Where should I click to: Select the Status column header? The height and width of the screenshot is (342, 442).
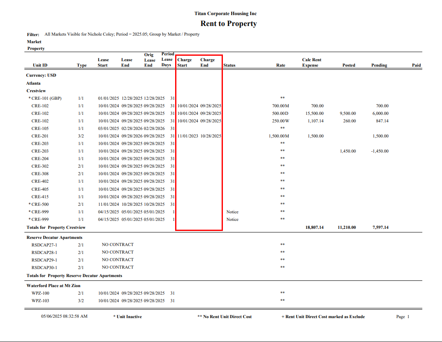point(229,65)
